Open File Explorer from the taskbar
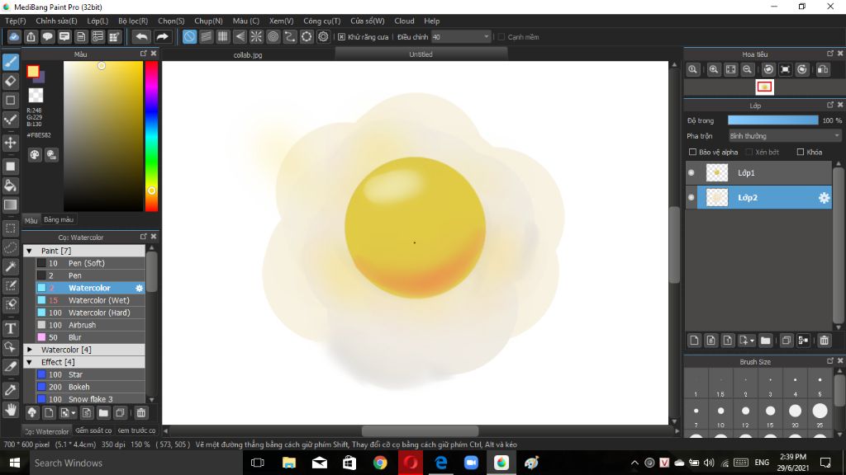This screenshot has height=475, width=846. coord(288,463)
